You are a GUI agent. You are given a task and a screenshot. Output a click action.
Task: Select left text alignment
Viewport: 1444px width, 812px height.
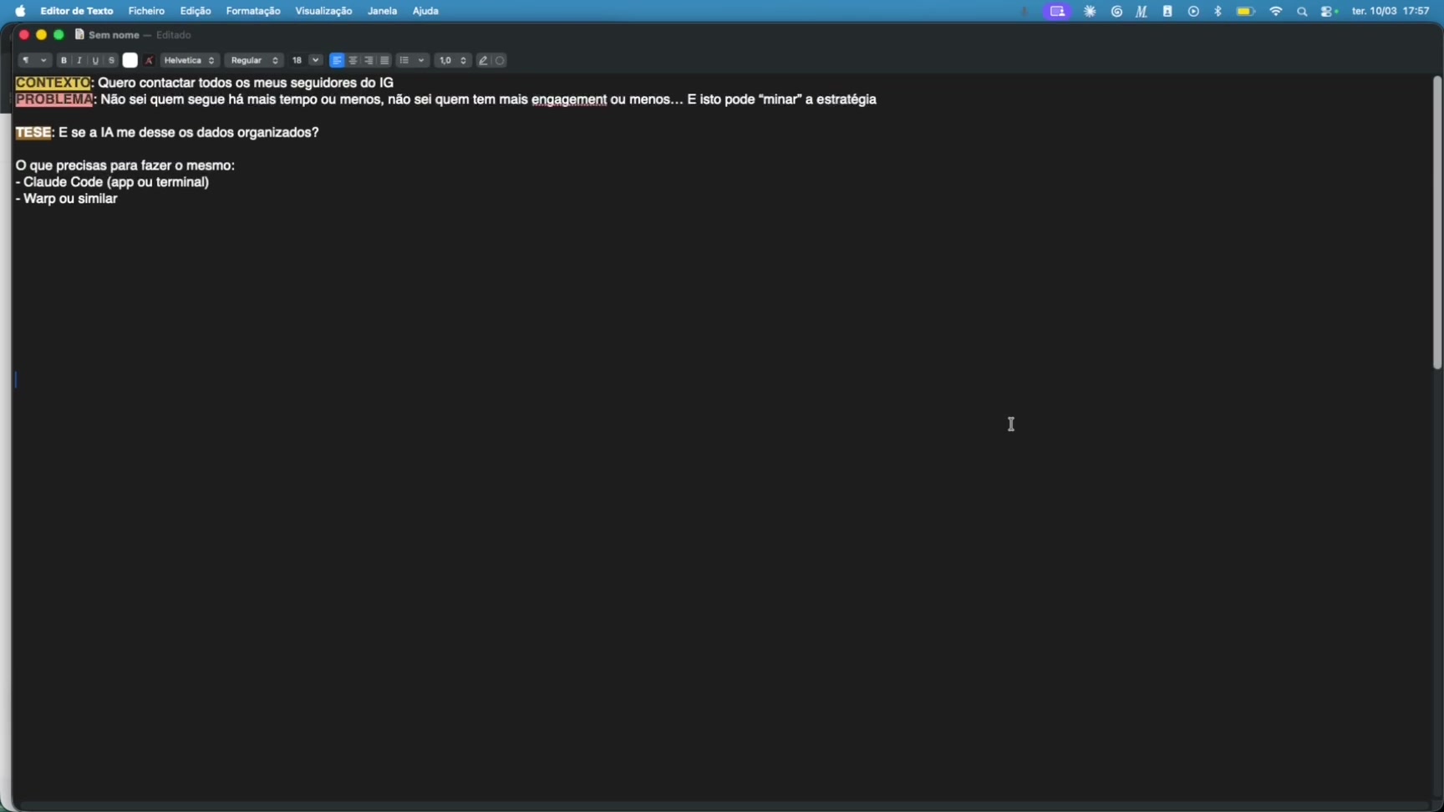[337, 60]
